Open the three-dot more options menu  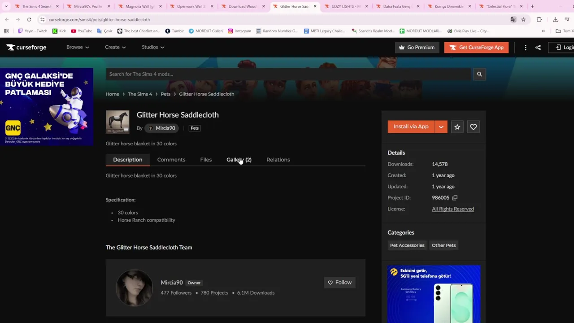[525, 48]
